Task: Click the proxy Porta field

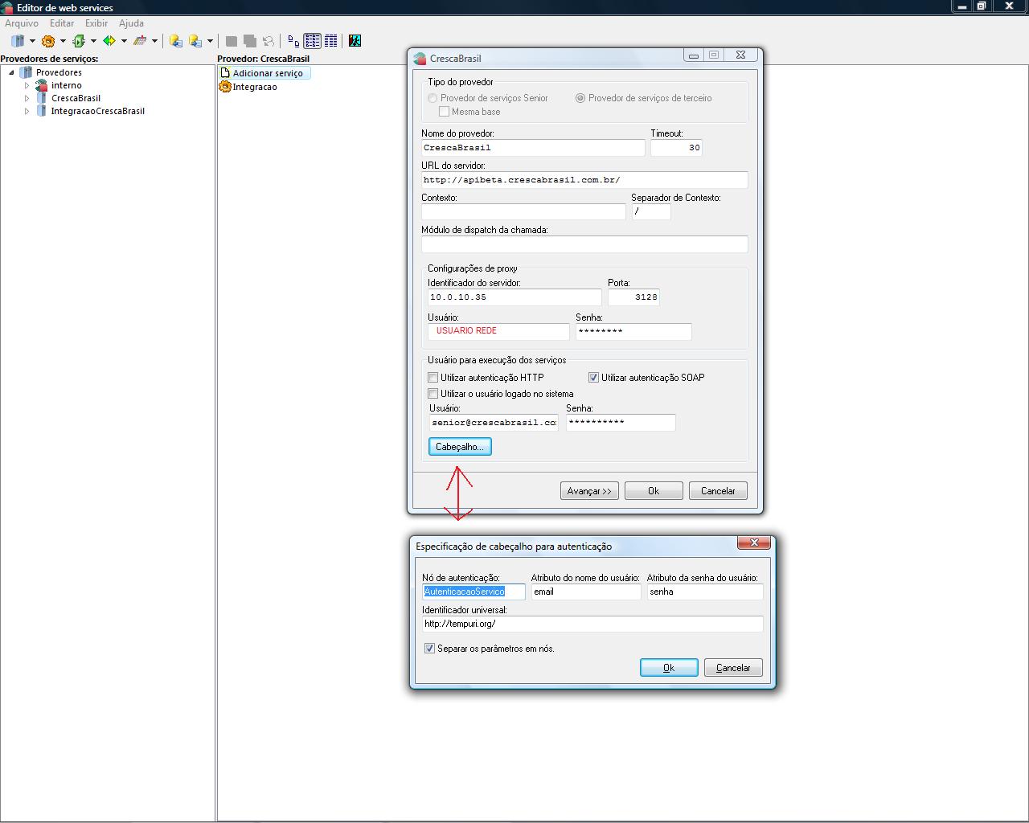Action: 633,297
